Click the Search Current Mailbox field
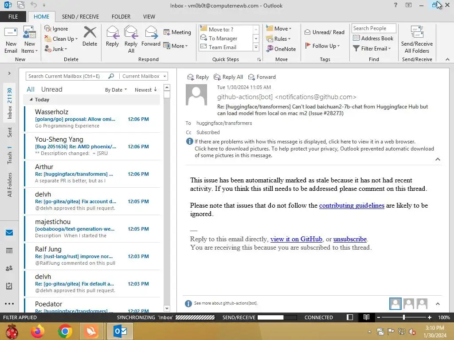 (x=67, y=76)
